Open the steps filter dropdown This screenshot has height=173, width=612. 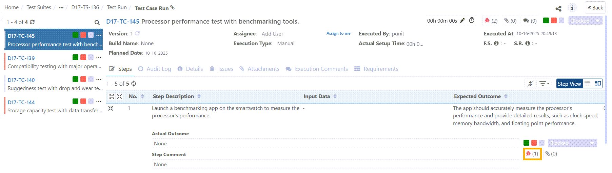tap(545, 84)
